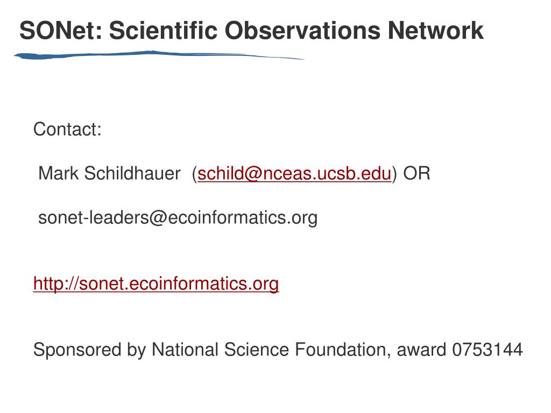Click the word 'Observations' in the title
551x413 pixels.
point(302,31)
